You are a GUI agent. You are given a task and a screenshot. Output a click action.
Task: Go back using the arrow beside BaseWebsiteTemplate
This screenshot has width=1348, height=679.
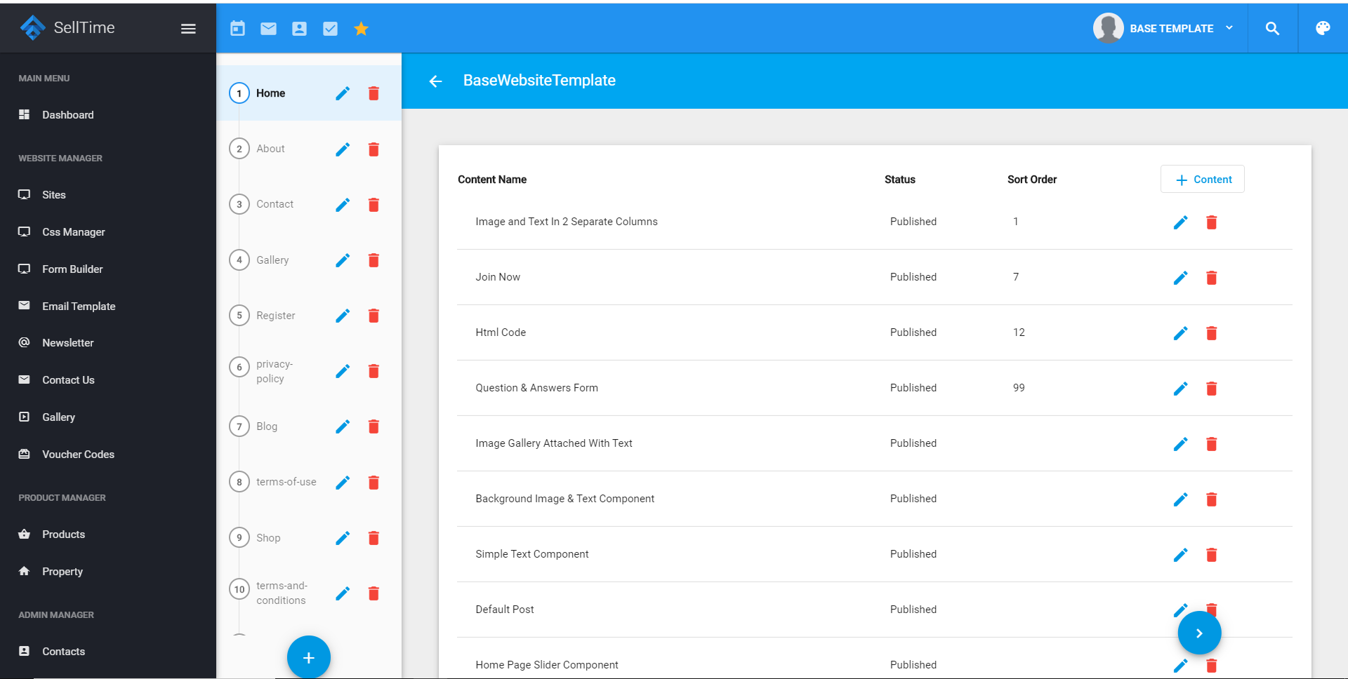[x=435, y=81]
